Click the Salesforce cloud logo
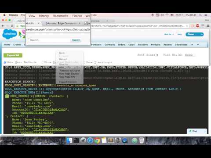 (x=10, y=34)
